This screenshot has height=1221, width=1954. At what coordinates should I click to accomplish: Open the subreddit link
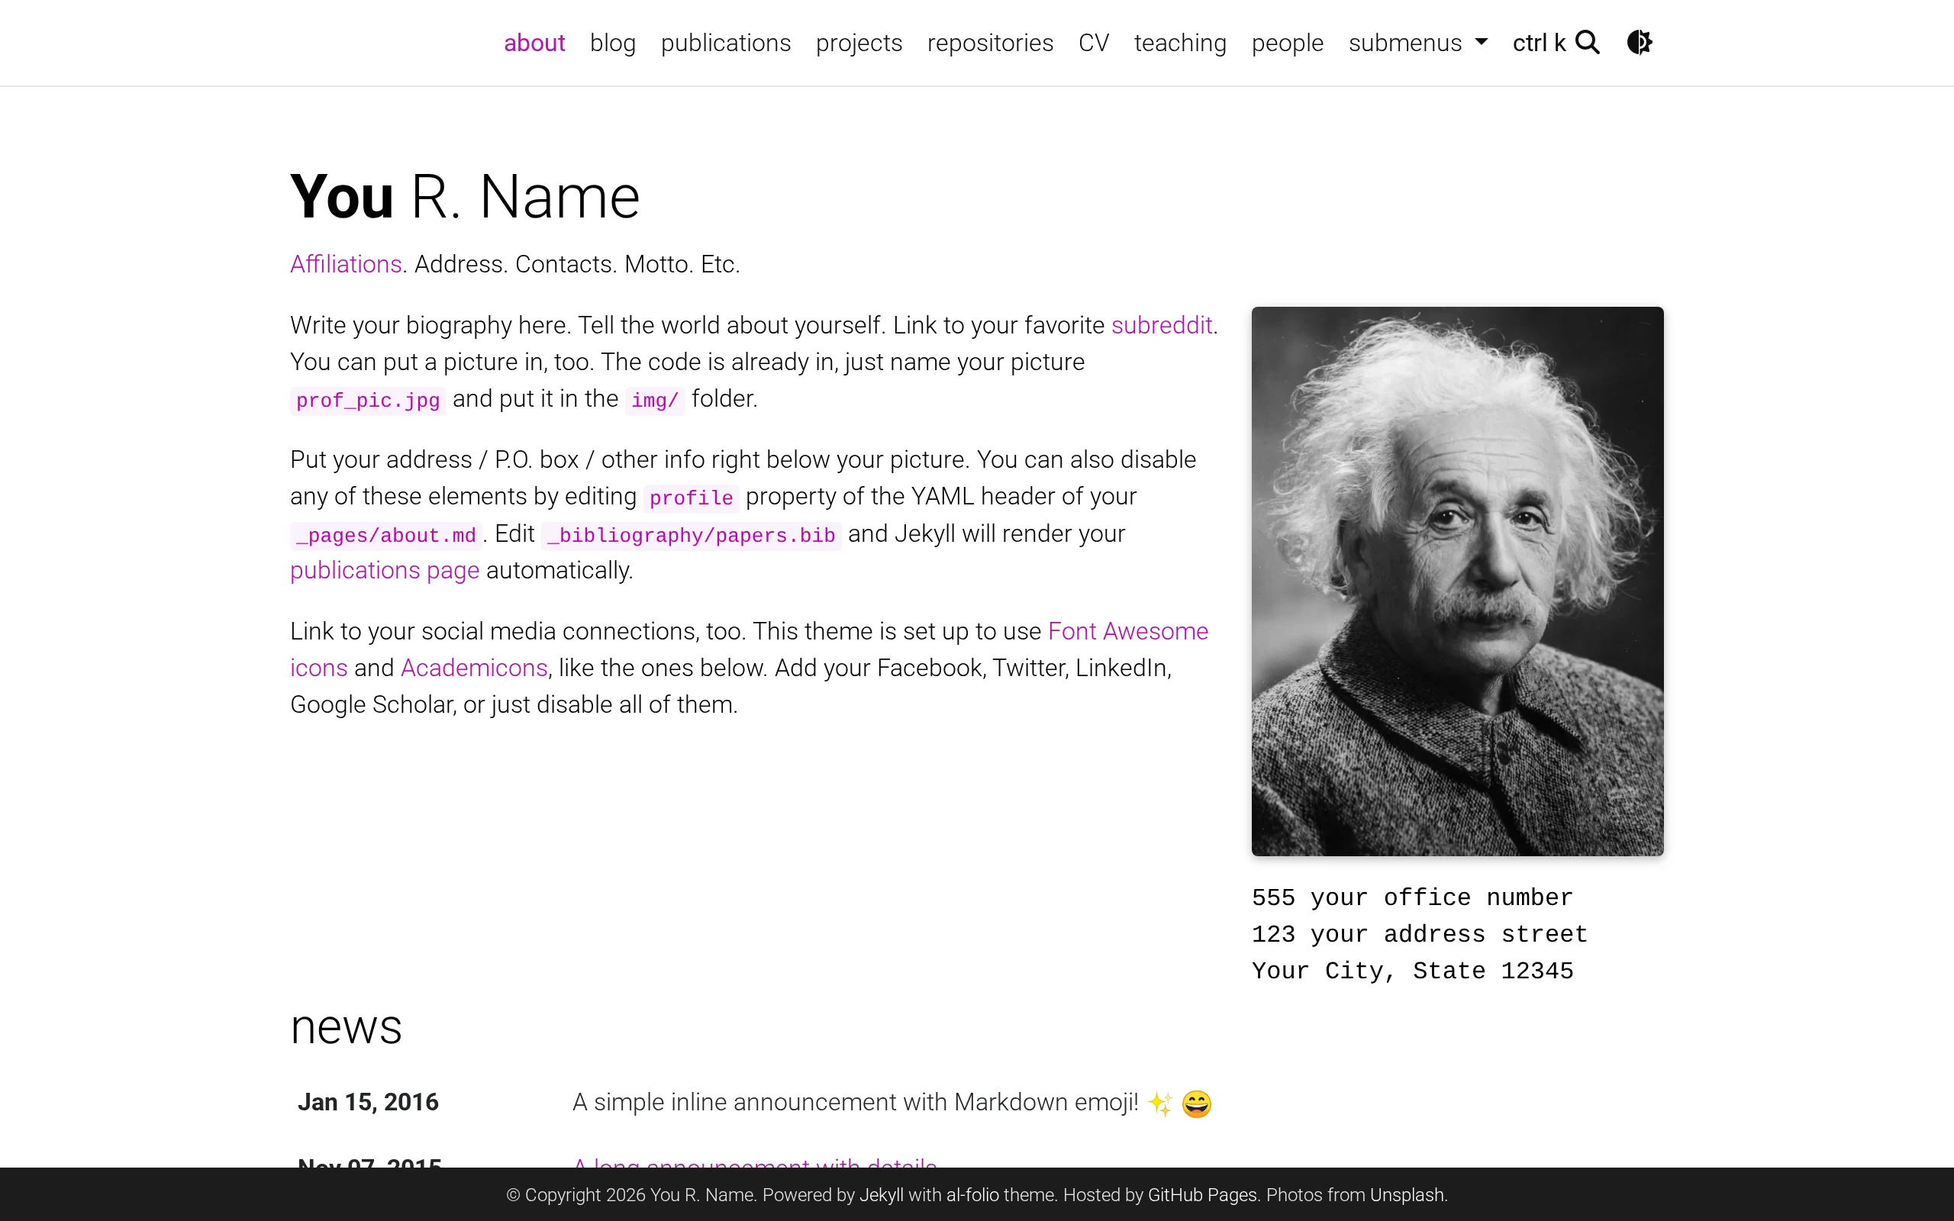click(x=1161, y=324)
